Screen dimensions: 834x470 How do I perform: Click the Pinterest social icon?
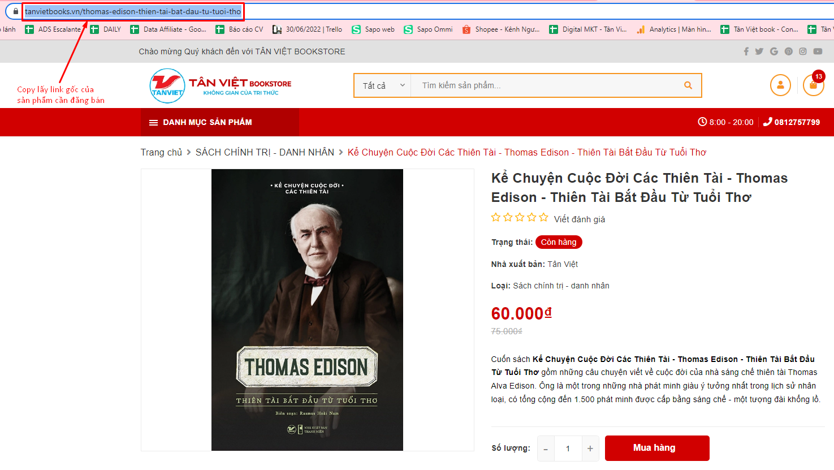[788, 51]
